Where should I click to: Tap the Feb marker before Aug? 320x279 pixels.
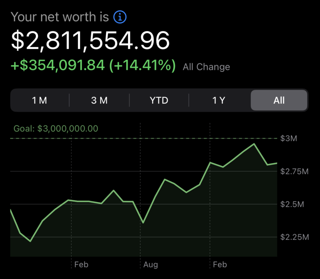[x=81, y=265]
